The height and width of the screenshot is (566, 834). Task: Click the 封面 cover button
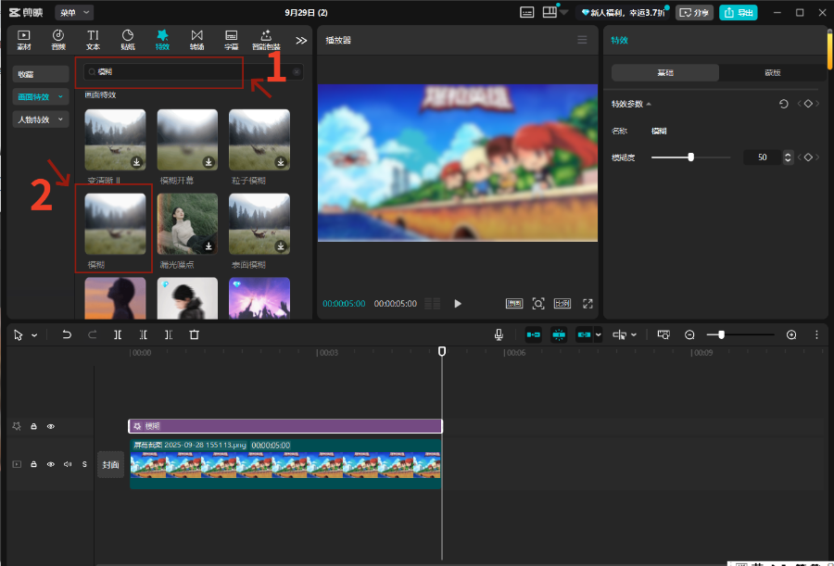110,464
